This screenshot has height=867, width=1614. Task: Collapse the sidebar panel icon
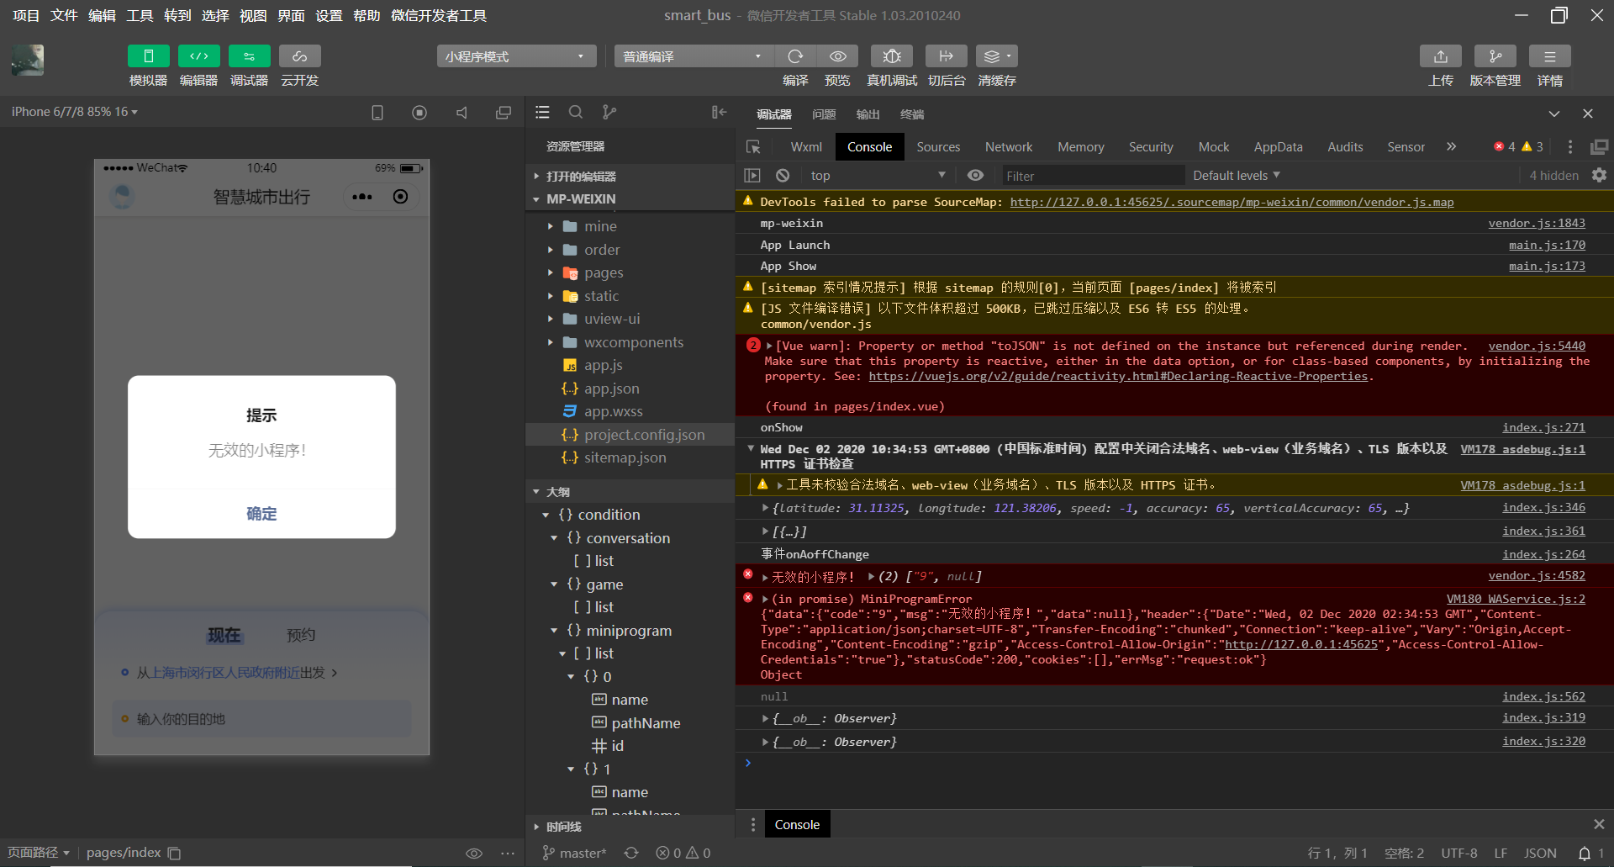719,112
